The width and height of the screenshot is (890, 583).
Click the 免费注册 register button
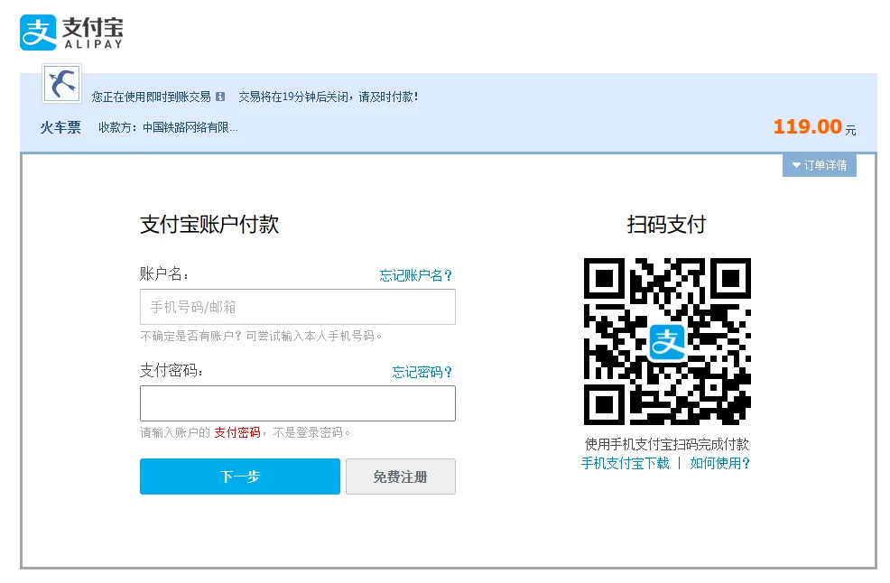click(x=400, y=477)
